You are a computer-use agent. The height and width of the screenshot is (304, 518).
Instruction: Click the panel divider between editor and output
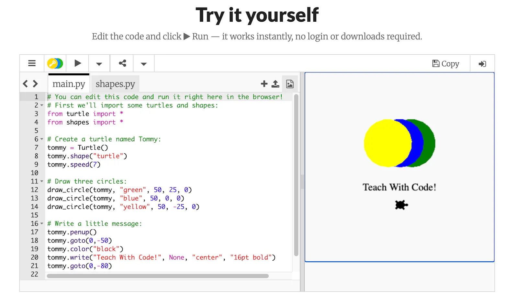coord(302,181)
